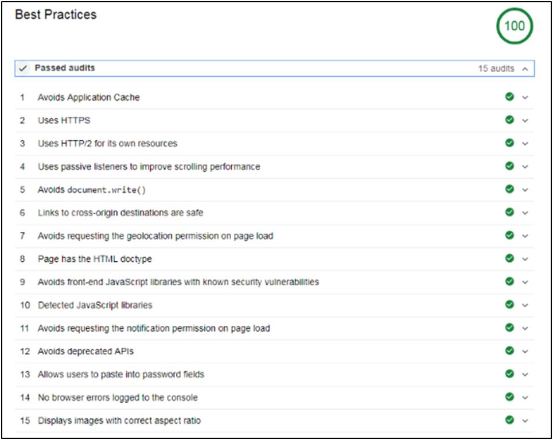Click green pass icon for Page has HTML doctype
553x440 pixels.
click(509, 258)
